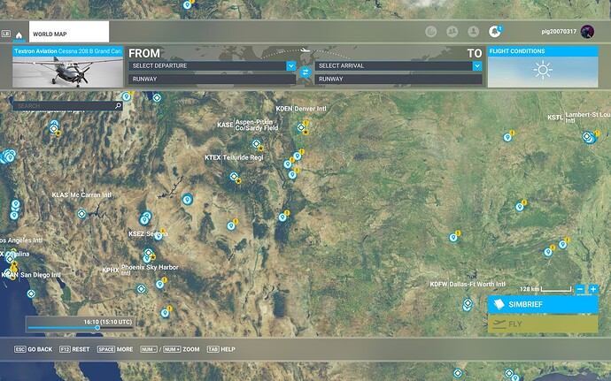Click the Home icon in top bar
Screen dimensions: 611x381
click(x=19, y=34)
